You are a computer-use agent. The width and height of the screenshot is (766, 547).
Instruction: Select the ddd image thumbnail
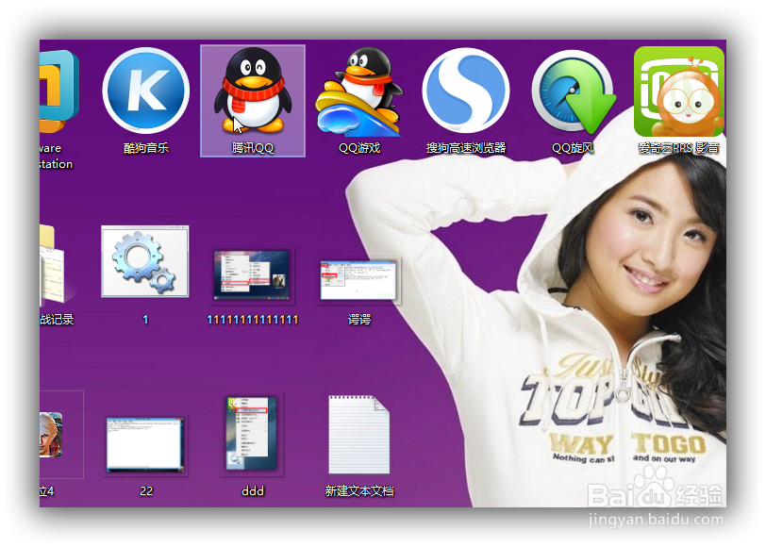[x=253, y=434]
